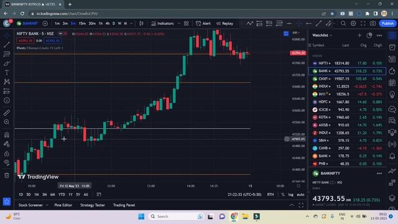This screenshot has width=398, height=224.
Task: Open the emoji icons tool
Action: coord(7,101)
